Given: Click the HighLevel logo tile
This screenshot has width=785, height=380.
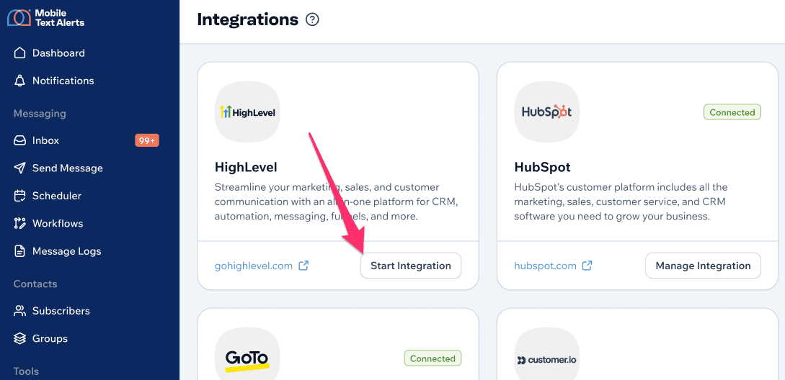Looking at the screenshot, I should click(247, 112).
